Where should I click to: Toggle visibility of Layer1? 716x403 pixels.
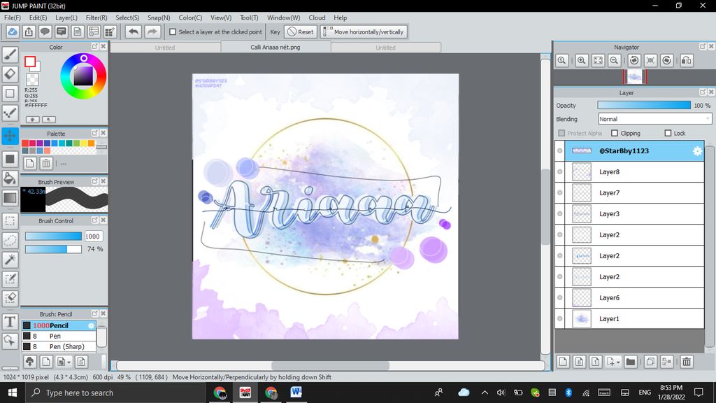click(x=560, y=318)
